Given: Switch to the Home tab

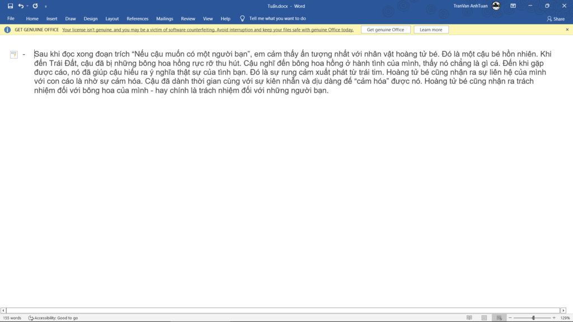Looking at the screenshot, I should coord(32,18).
